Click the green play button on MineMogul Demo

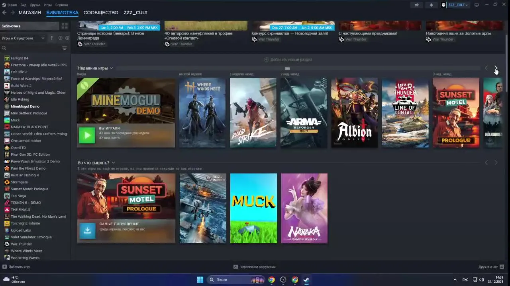coord(87,135)
